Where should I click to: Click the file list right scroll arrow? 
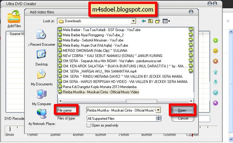click(191, 101)
